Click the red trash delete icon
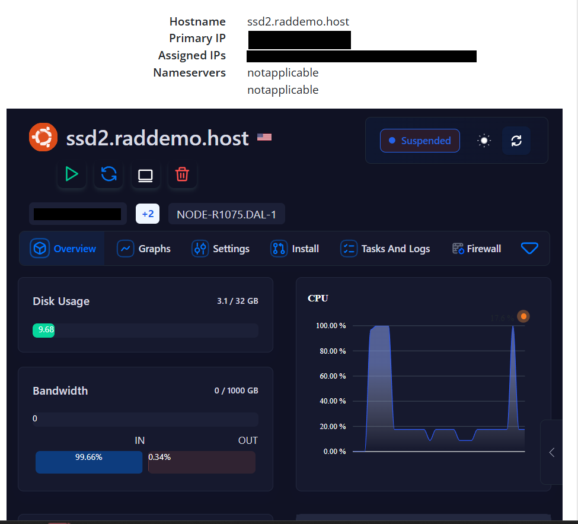 tap(182, 174)
